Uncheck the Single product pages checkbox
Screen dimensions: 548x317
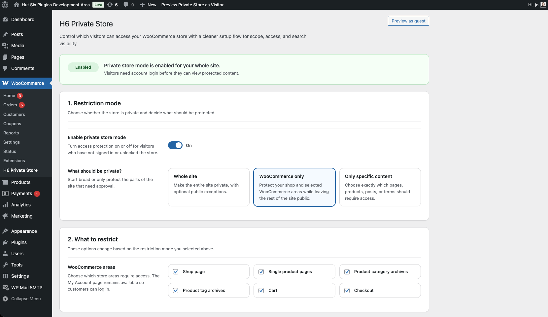[x=261, y=272]
